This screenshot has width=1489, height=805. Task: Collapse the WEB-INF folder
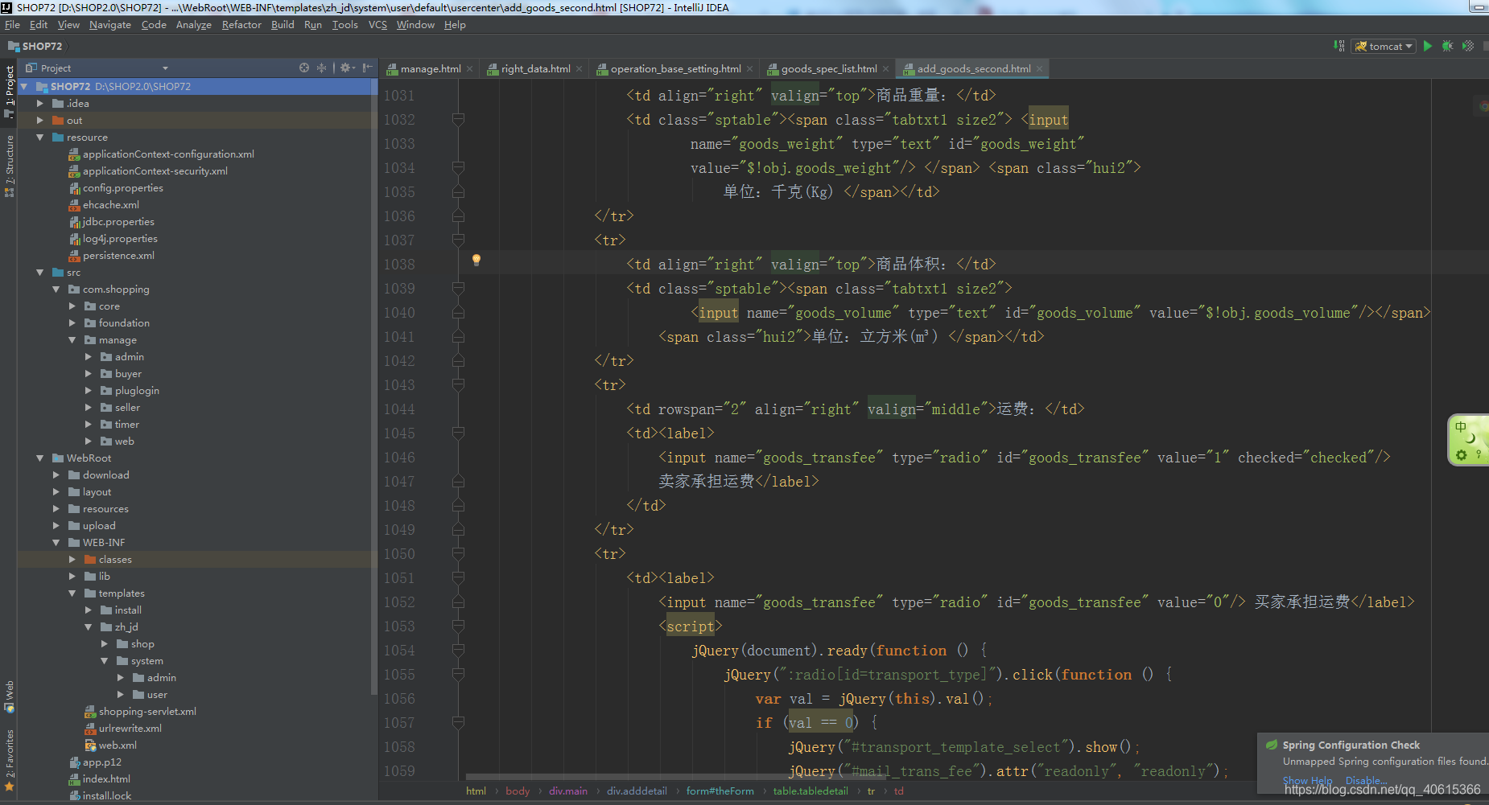click(x=56, y=542)
